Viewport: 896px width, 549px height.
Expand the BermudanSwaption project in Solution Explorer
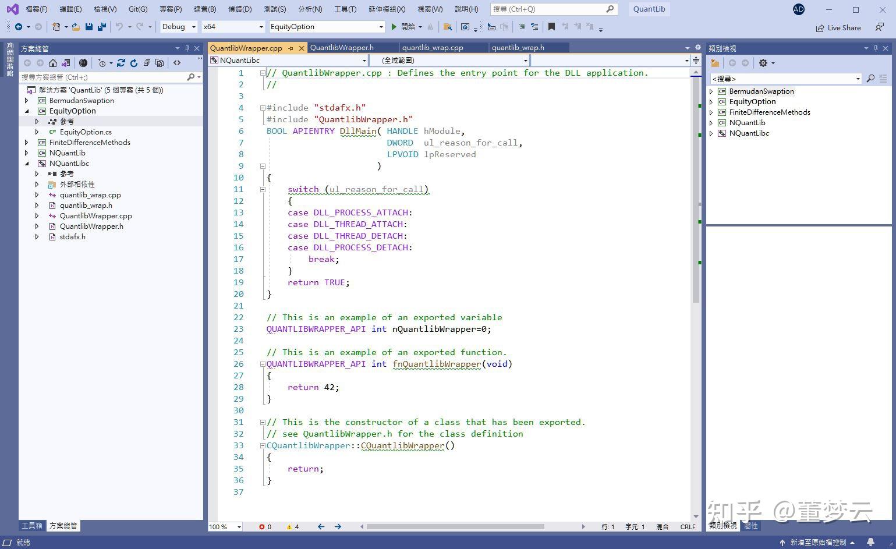27,101
